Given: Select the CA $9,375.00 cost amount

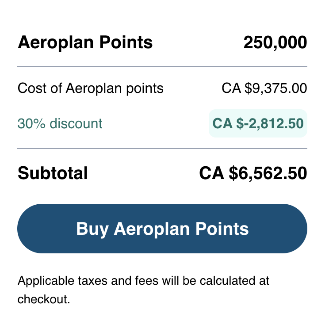Looking at the screenshot, I should coord(264,88).
